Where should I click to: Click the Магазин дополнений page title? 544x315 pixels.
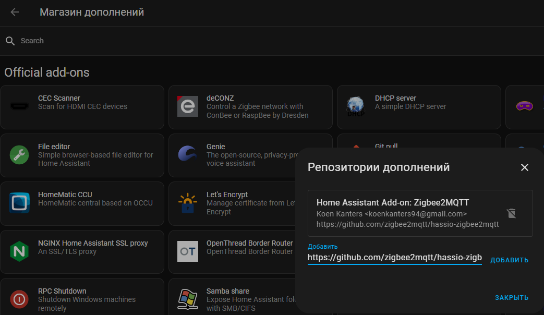pyautogui.click(x=92, y=12)
